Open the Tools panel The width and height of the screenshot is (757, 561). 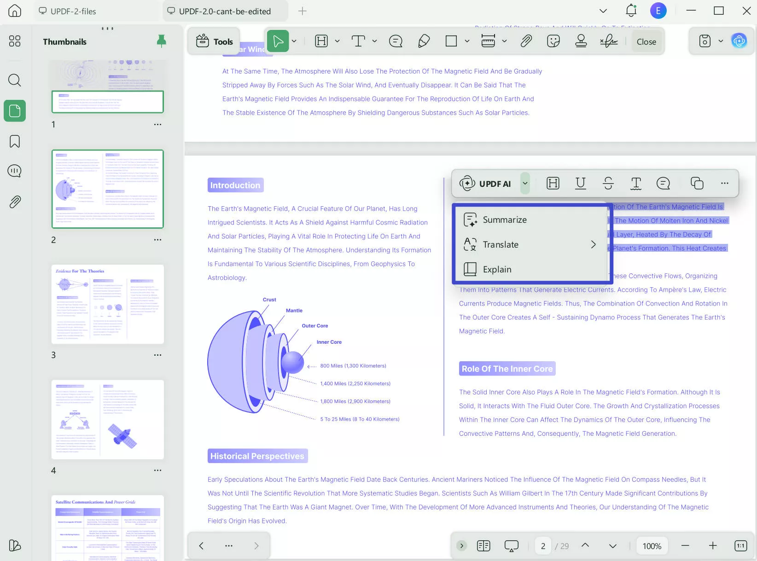click(214, 41)
